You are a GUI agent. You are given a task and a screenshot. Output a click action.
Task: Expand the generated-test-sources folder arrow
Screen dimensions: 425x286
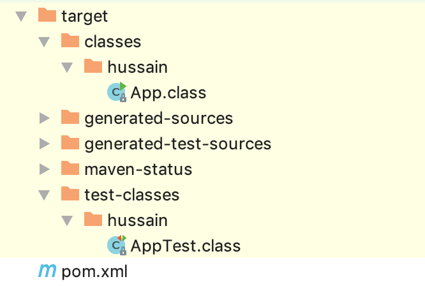[x=44, y=144]
